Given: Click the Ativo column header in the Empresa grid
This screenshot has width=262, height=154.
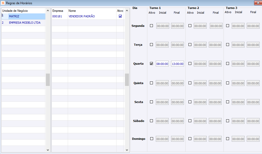Looking at the screenshot, I should pyautogui.click(x=120, y=11).
